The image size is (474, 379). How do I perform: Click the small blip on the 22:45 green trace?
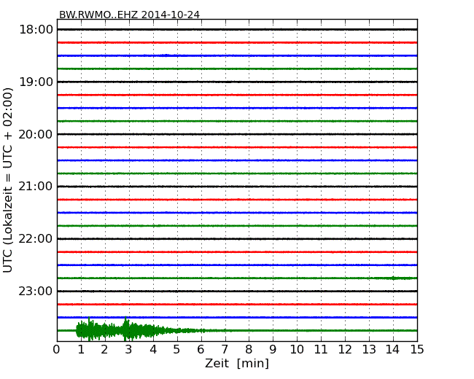[393, 278]
